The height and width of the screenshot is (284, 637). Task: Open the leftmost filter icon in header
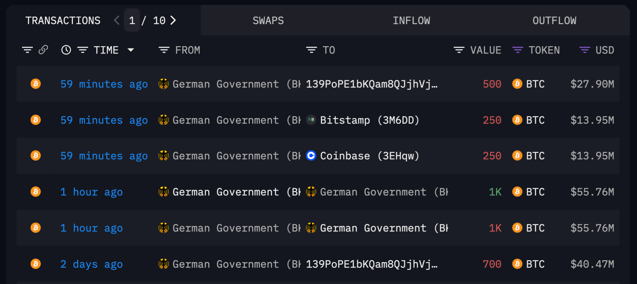click(27, 50)
